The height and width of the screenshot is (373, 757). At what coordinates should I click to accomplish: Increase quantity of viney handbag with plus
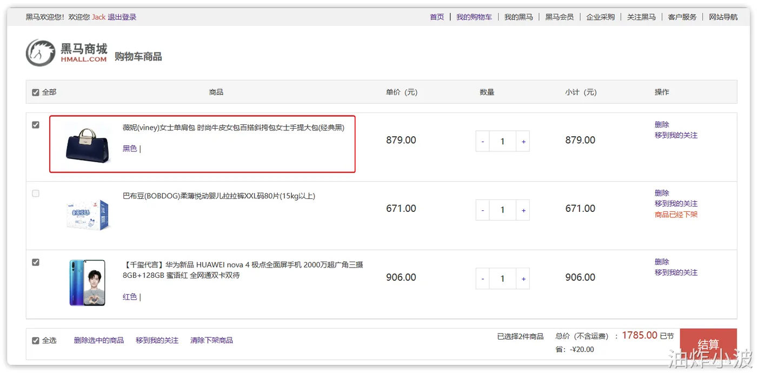pos(523,142)
